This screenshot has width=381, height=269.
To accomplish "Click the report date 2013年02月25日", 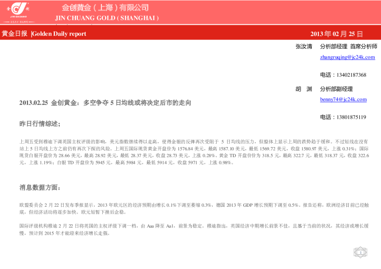I will 337,34.
